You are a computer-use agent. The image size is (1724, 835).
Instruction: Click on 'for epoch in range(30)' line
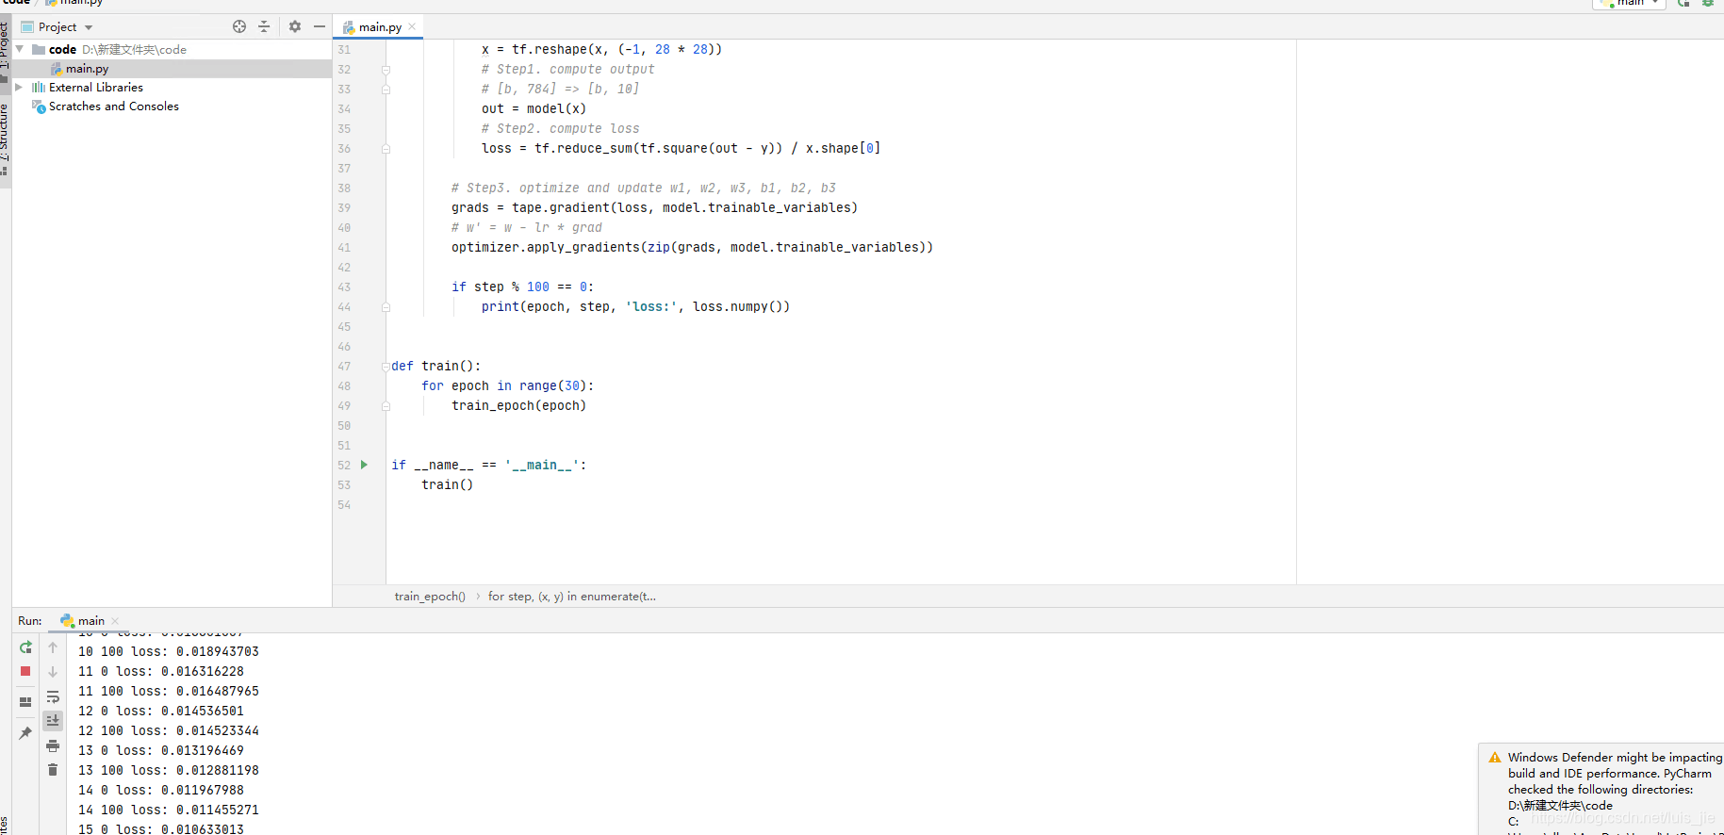pos(507,386)
